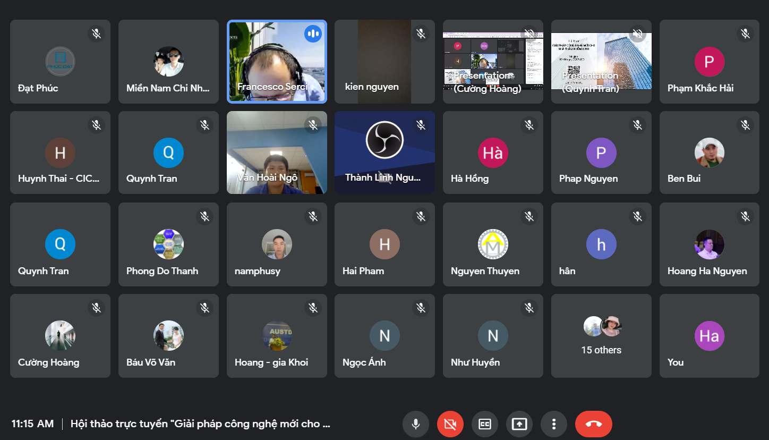Click the Present now screen-share icon
This screenshot has width=769, height=440.
519,424
